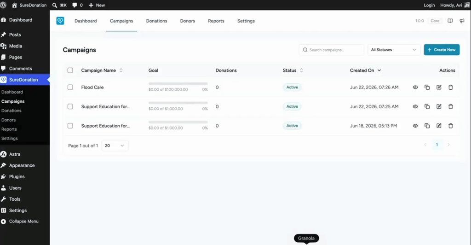Open Donations in SureDonation submenu
The image size is (471, 245).
pyautogui.click(x=11, y=111)
